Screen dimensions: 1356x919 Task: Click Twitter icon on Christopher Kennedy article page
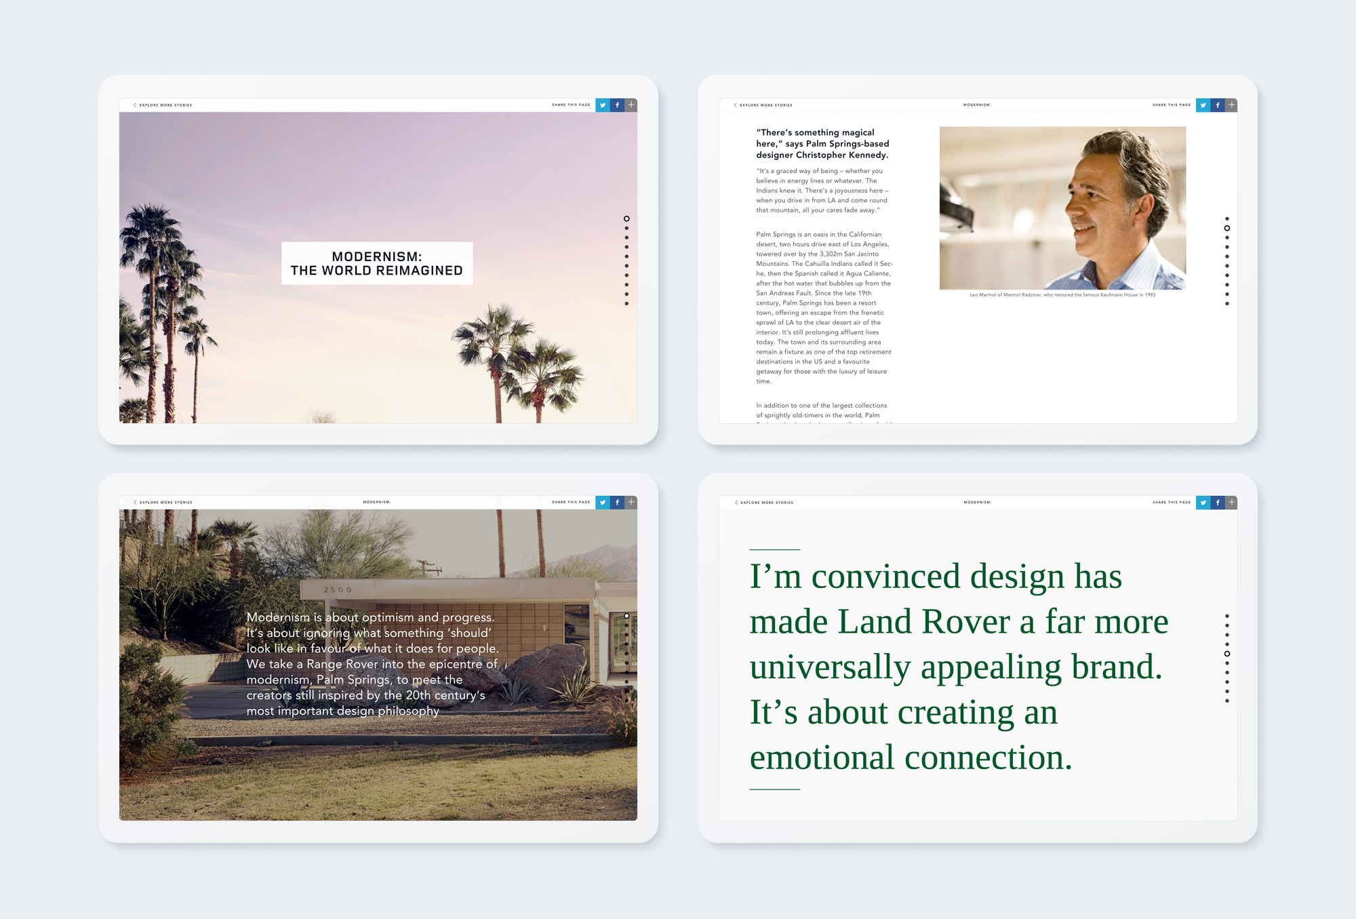pyautogui.click(x=1203, y=105)
